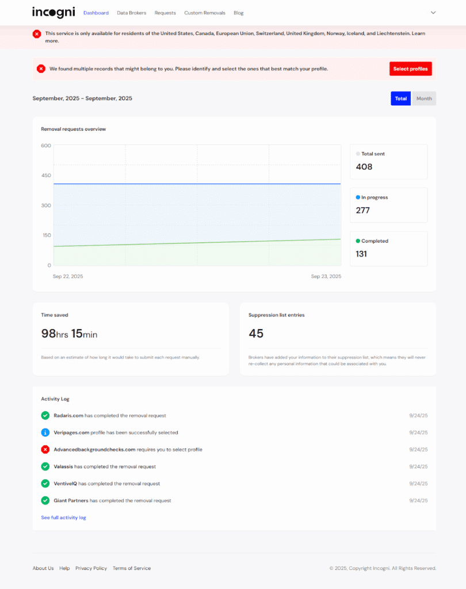Click blue info icon next to Veripages.com
Screen dimensions: 466x589
click(x=45, y=433)
